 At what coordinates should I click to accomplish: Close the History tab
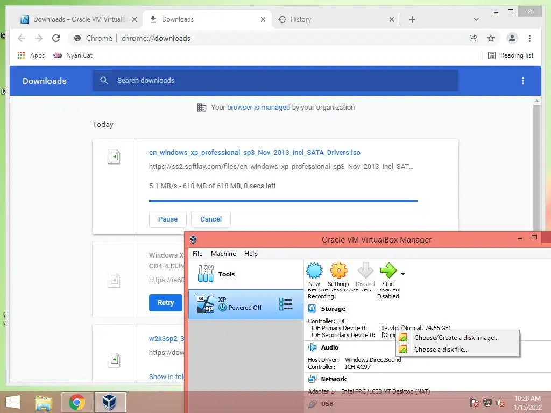pyautogui.click(x=392, y=19)
